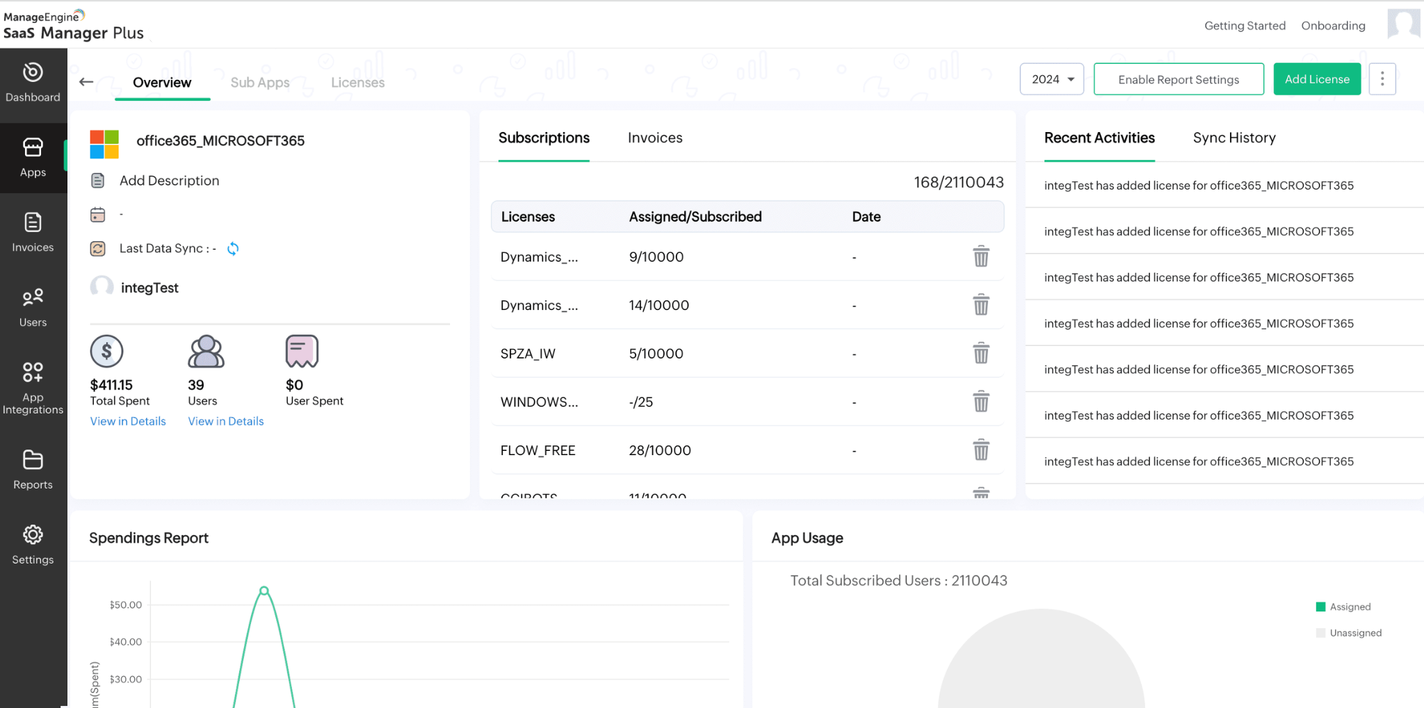Click the user profile avatar
The image size is (1424, 708).
(1404, 24)
